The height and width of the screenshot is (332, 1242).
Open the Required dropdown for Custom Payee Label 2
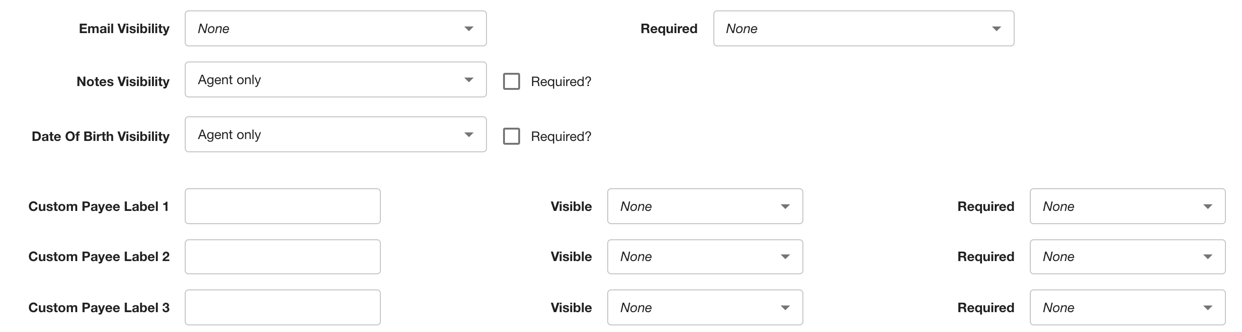1126,256
